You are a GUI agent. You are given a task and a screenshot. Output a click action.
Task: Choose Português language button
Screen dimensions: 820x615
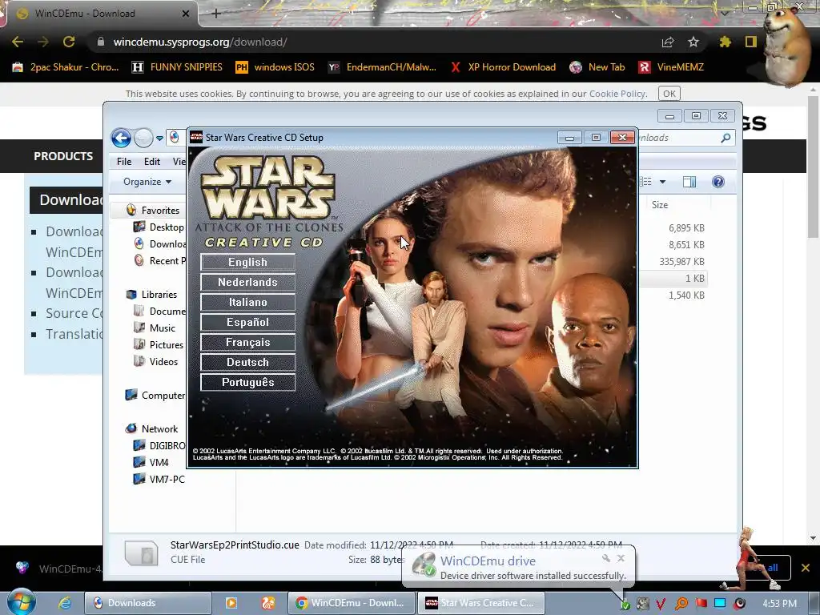pos(248,382)
